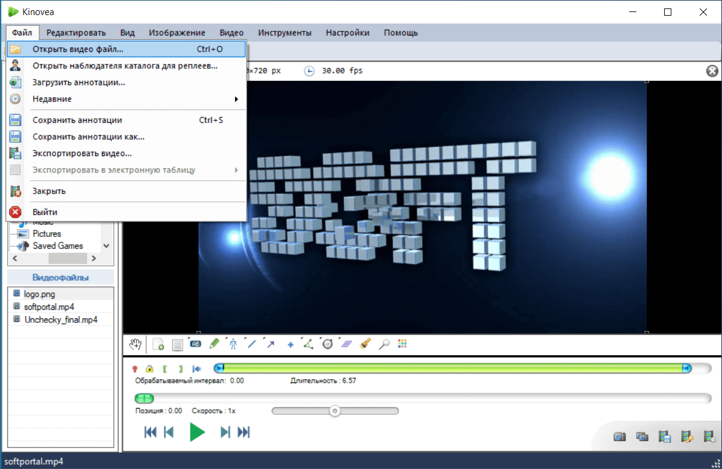The image size is (722, 469).
Task: Choose Экспортировать видео... from the menu
Action: coord(82,153)
